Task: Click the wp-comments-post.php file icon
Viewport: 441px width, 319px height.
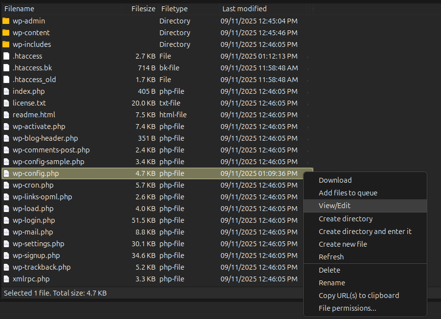Action: click(x=6, y=150)
